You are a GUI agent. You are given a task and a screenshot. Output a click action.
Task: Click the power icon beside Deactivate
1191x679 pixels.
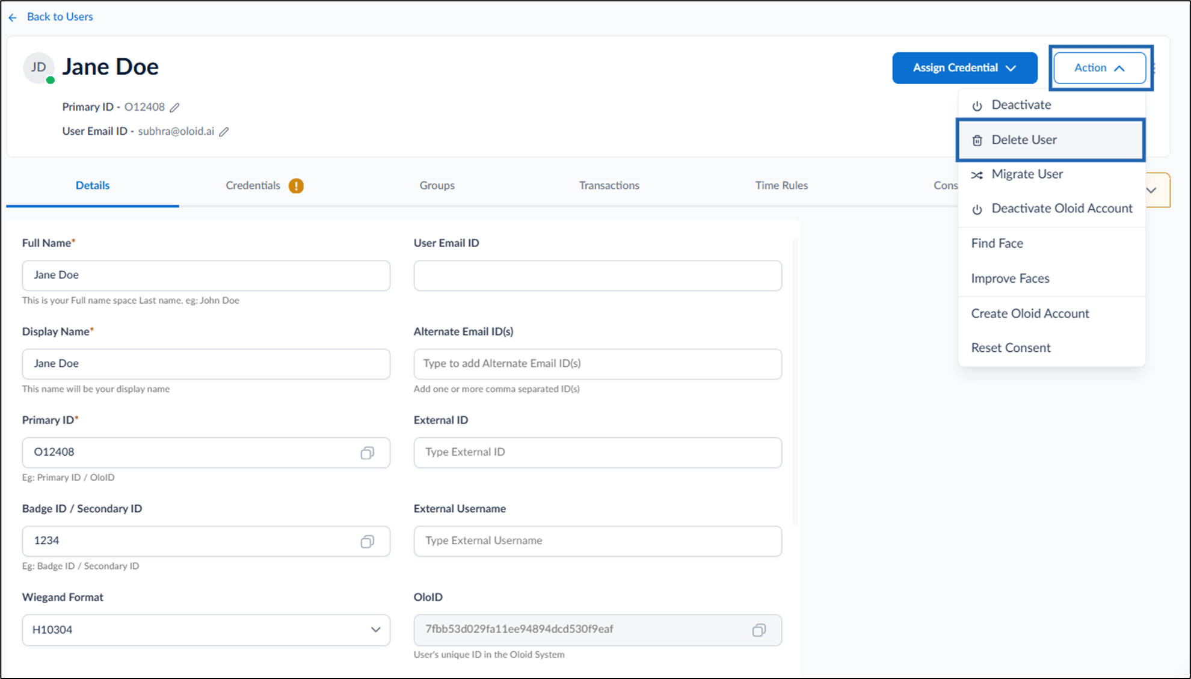coord(977,106)
